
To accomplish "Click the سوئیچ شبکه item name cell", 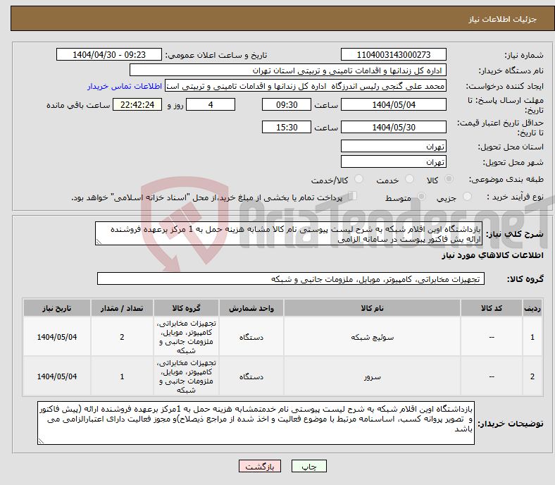I will tap(372, 337).
